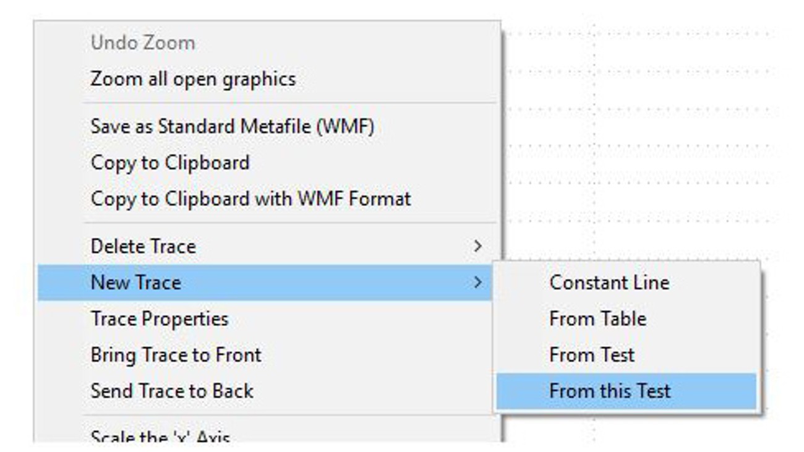
Task: Click the highlighted From this Test option
Action: (627, 391)
